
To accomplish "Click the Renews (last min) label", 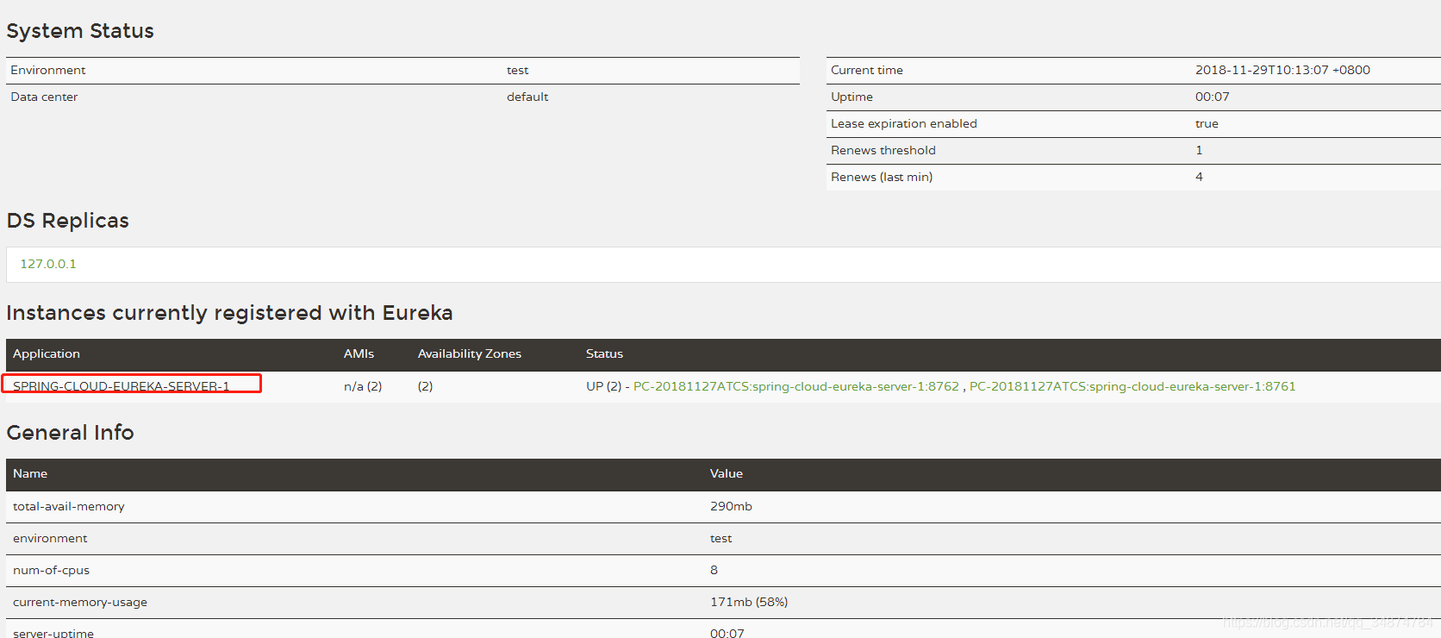I will pyautogui.click(x=882, y=177).
